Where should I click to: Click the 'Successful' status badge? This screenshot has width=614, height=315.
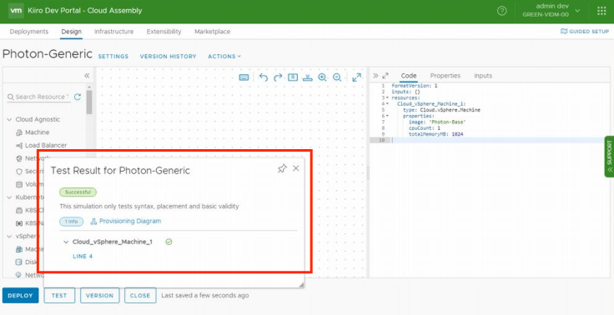pyautogui.click(x=78, y=192)
